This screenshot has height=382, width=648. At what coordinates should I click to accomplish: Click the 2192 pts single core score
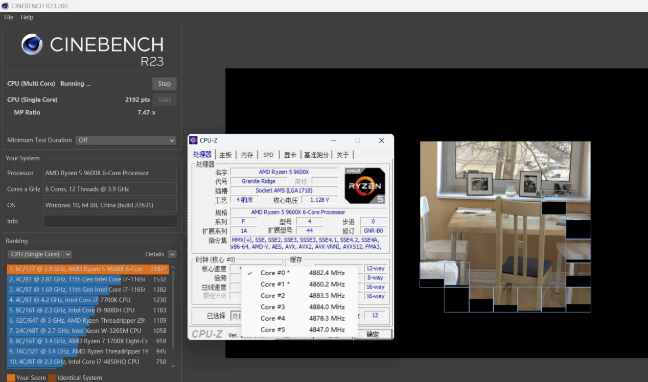point(137,100)
